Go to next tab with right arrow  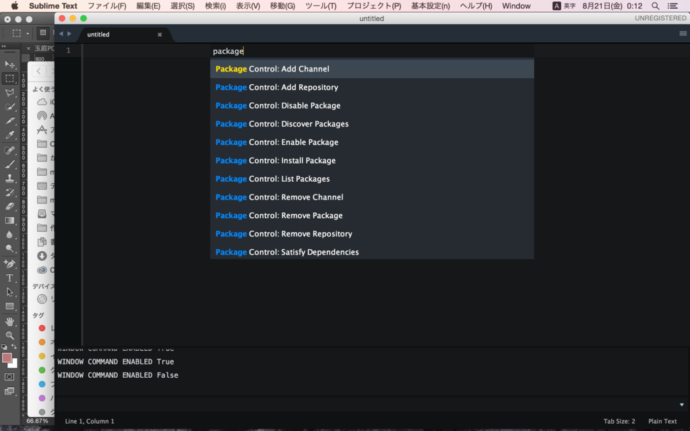69,34
